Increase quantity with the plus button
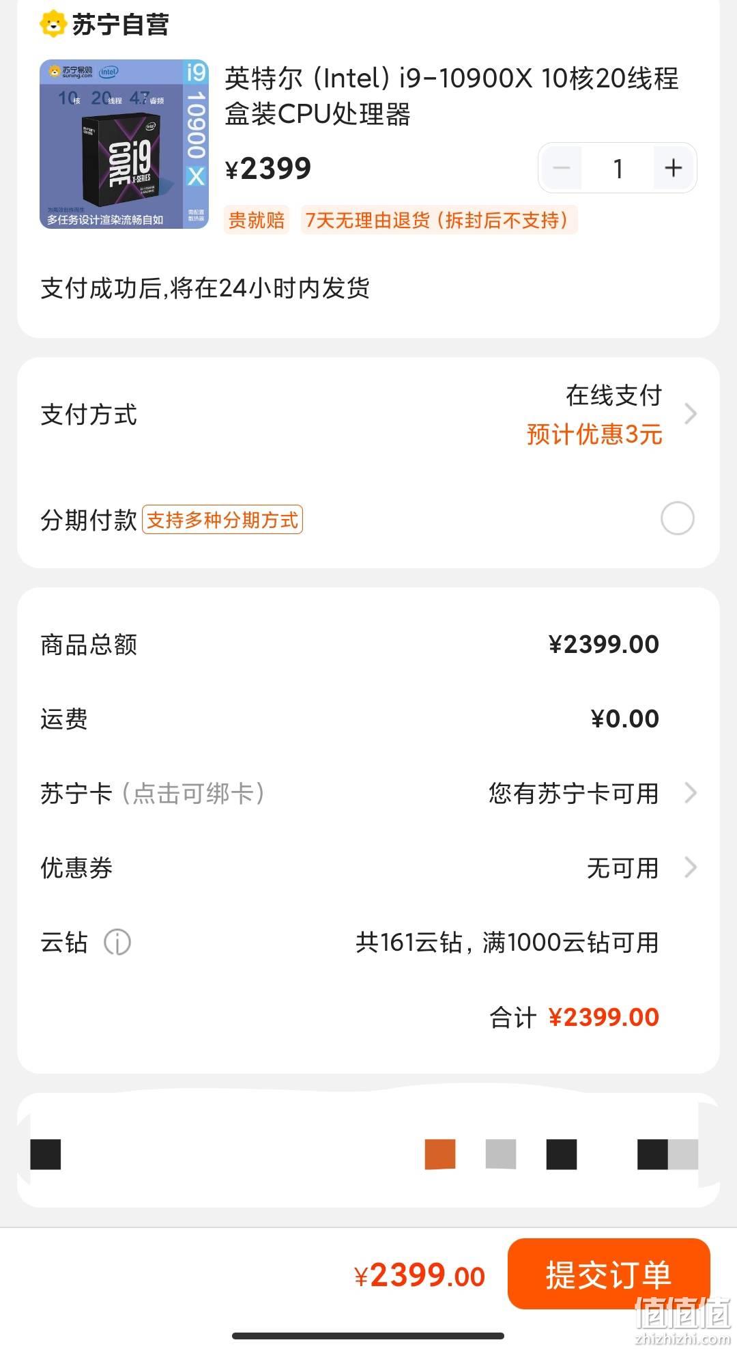Viewport: 737px width, 1351px height. [674, 168]
